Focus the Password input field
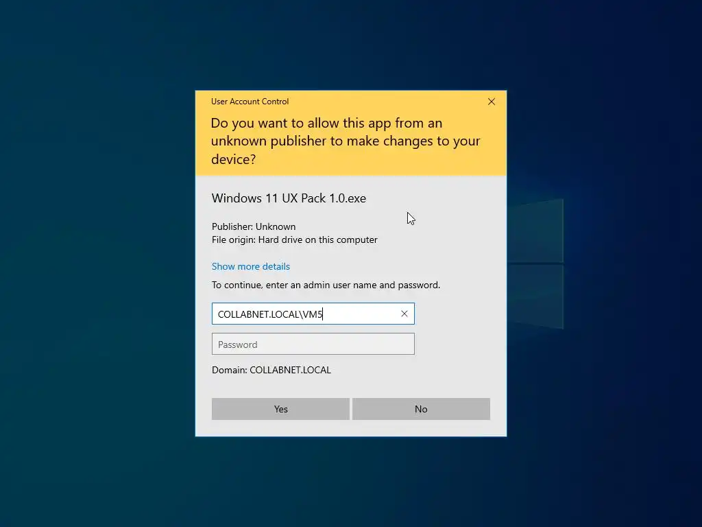This screenshot has width=702, height=527. [313, 344]
